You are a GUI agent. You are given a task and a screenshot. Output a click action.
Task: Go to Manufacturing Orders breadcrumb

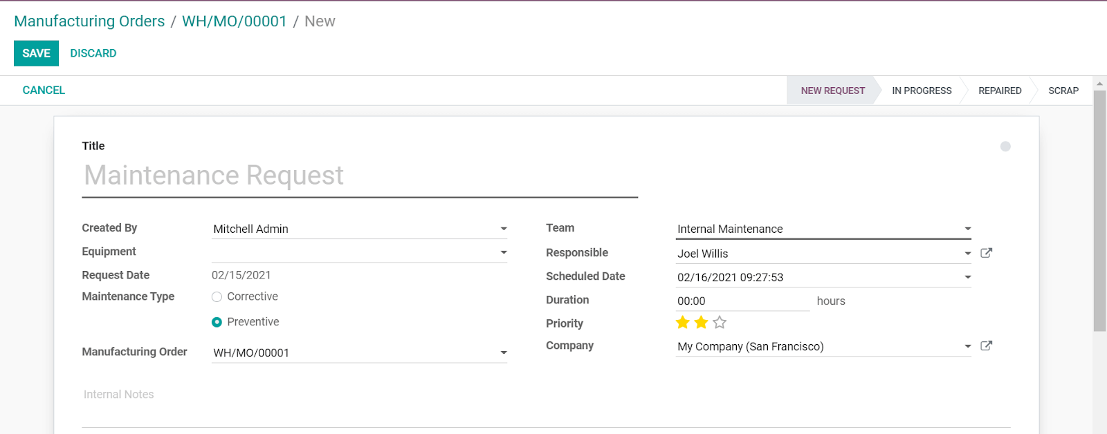click(x=89, y=21)
